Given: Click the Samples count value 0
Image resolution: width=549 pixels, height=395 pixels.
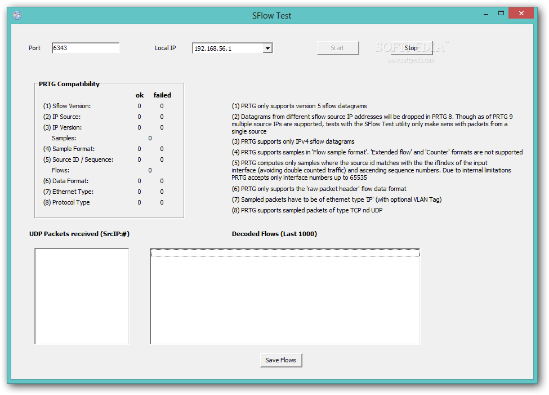Looking at the screenshot, I should click(x=150, y=139).
